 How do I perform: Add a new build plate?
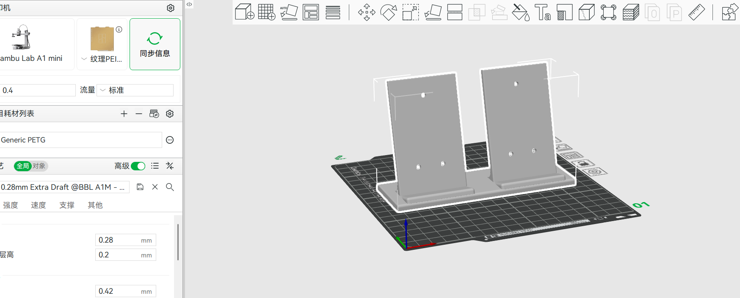coord(266,12)
